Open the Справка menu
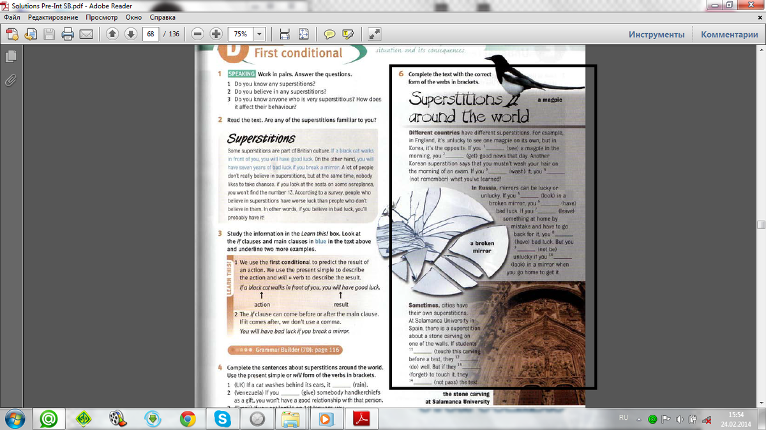766x430 pixels. (x=163, y=17)
